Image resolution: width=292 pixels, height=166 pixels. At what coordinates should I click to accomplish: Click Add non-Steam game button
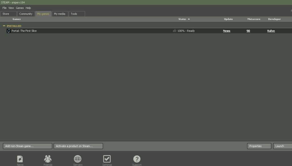click(x=28, y=146)
